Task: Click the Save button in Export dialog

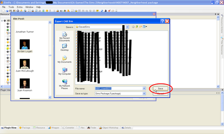Action: [x=160, y=89]
